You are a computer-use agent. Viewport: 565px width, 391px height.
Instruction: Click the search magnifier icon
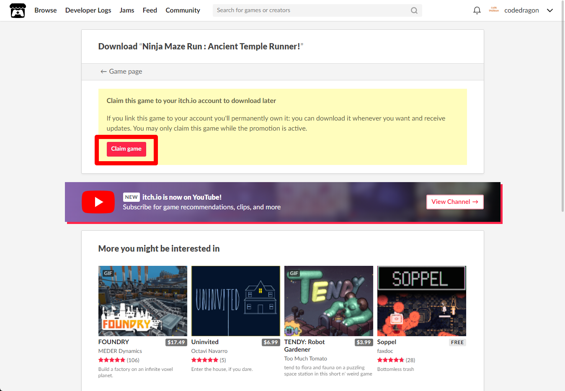pos(414,10)
